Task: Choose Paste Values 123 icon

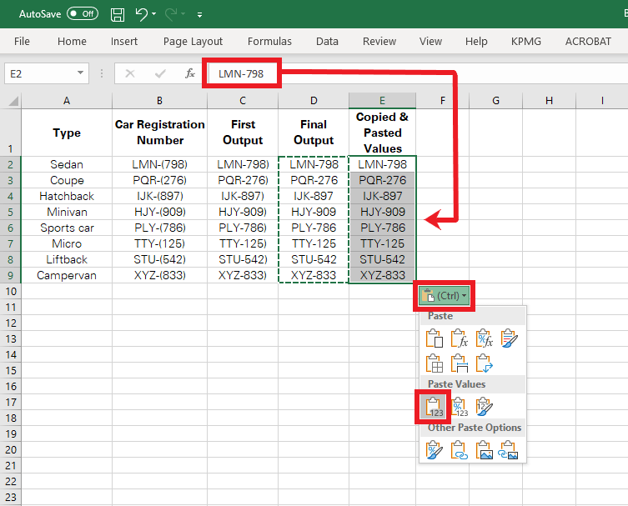Action: (435, 407)
